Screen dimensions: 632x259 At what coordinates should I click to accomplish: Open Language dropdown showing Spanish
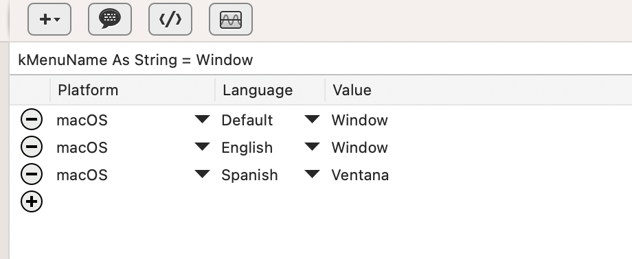(x=312, y=174)
